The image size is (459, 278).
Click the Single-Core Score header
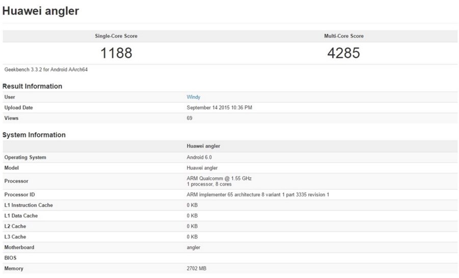click(x=116, y=36)
